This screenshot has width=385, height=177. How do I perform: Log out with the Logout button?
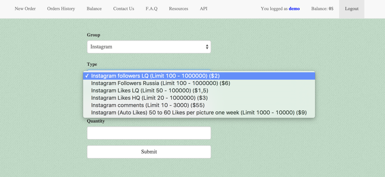pyautogui.click(x=352, y=9)
